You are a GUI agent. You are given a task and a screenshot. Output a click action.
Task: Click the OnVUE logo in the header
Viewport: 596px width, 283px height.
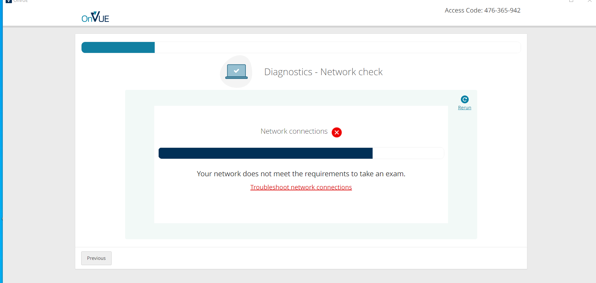[95, 17]
